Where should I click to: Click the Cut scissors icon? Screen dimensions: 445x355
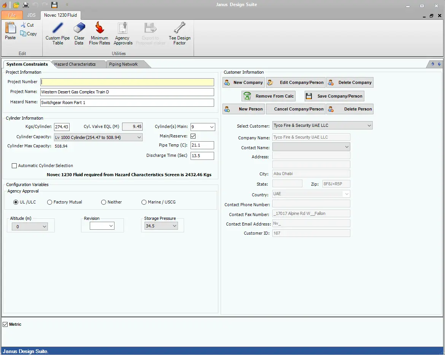click(23, 25)
